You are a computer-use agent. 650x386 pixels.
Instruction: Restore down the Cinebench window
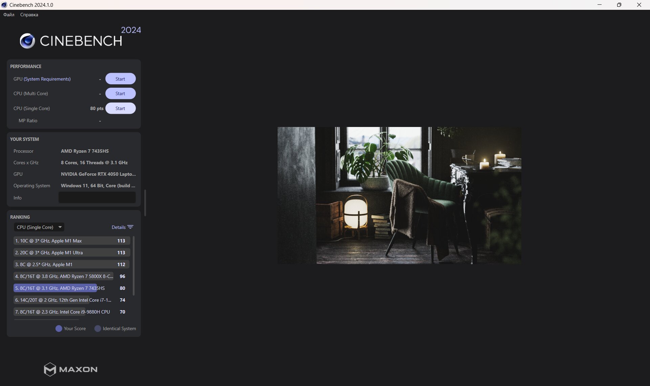click(619, 5)
